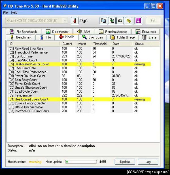The image size is (170, 175).
Task: Sort by the Current column header
Action: pos(67,44)
